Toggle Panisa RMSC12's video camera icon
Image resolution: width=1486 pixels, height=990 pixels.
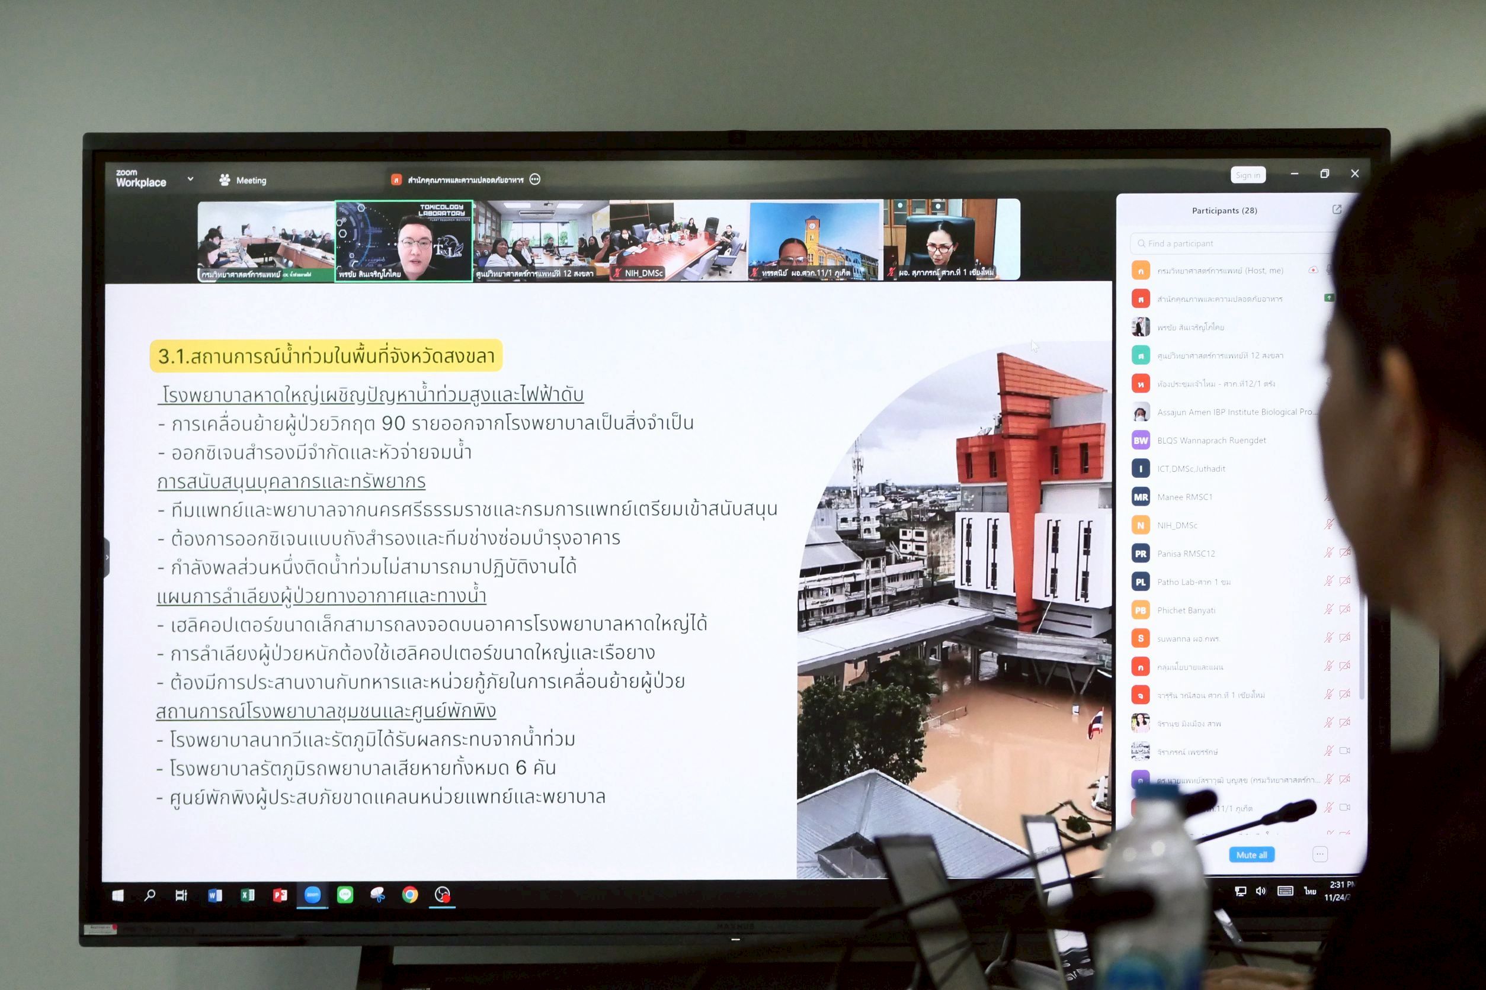(1345, 552)
